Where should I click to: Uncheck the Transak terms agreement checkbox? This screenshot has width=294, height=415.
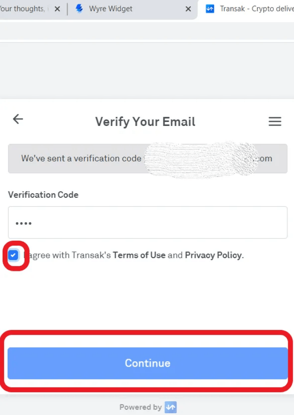[14, 255]
